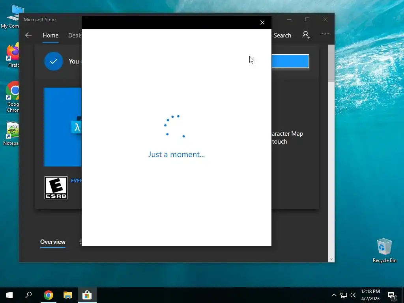Select the Recycle Bin desktop icon
Image resolution: width=404 pixels, height=303 pixels.
coord(384,251)
